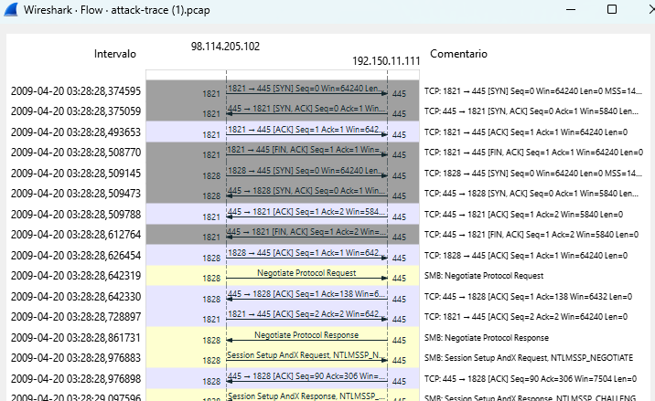
Task: Select the 1828 → 445 SYN arrow
Action: click(306, 172)
